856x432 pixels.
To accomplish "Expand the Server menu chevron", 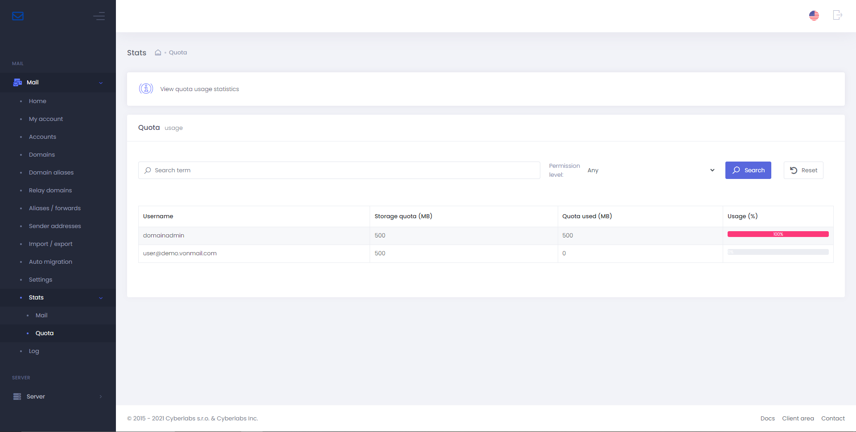I will (x=101, y=396).
